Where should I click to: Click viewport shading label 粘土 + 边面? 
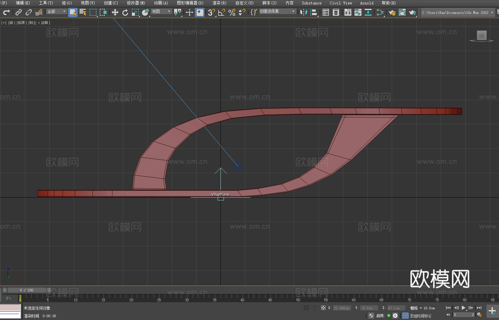click(39, 23)
